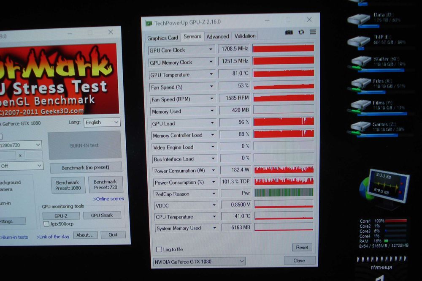Open the FurMark dropdown set to Off

click(21, 166)
